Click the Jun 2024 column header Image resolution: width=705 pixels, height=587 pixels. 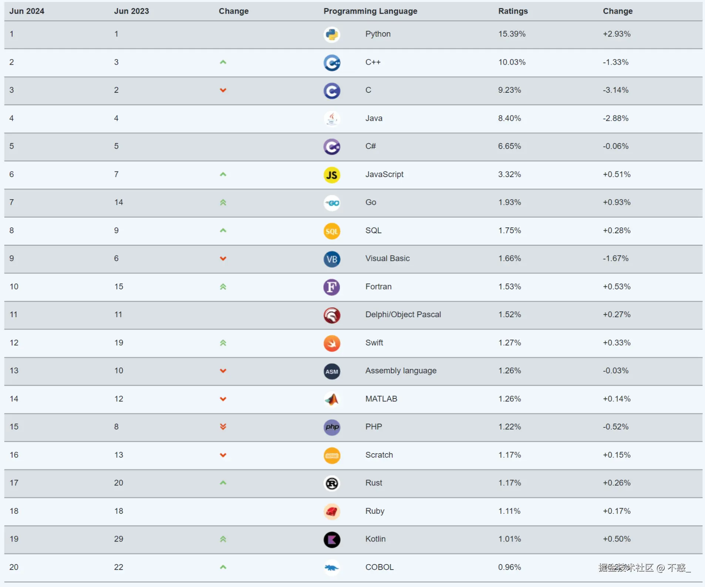[27, 11]
